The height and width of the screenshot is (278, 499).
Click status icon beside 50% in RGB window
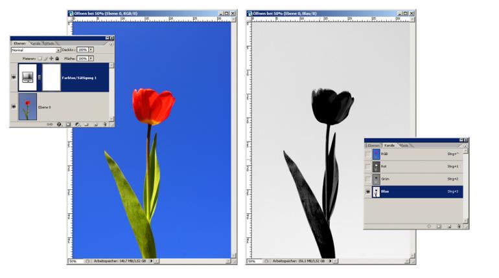(x=87, y=261)
